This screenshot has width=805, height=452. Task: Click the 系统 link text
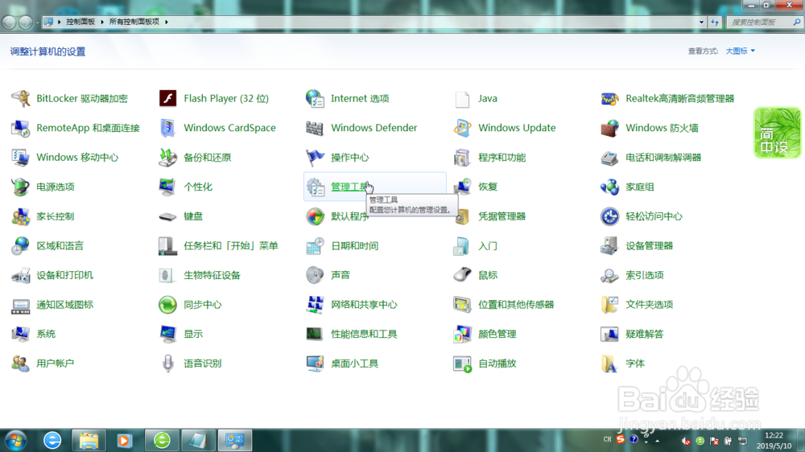pyautogui.click(x=46, y=334)
